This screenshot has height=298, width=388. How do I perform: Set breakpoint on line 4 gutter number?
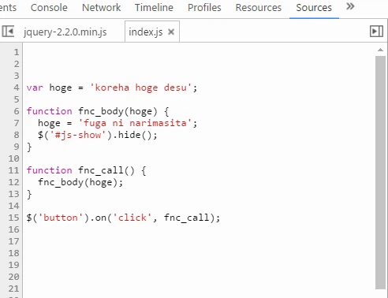[17, 88]
